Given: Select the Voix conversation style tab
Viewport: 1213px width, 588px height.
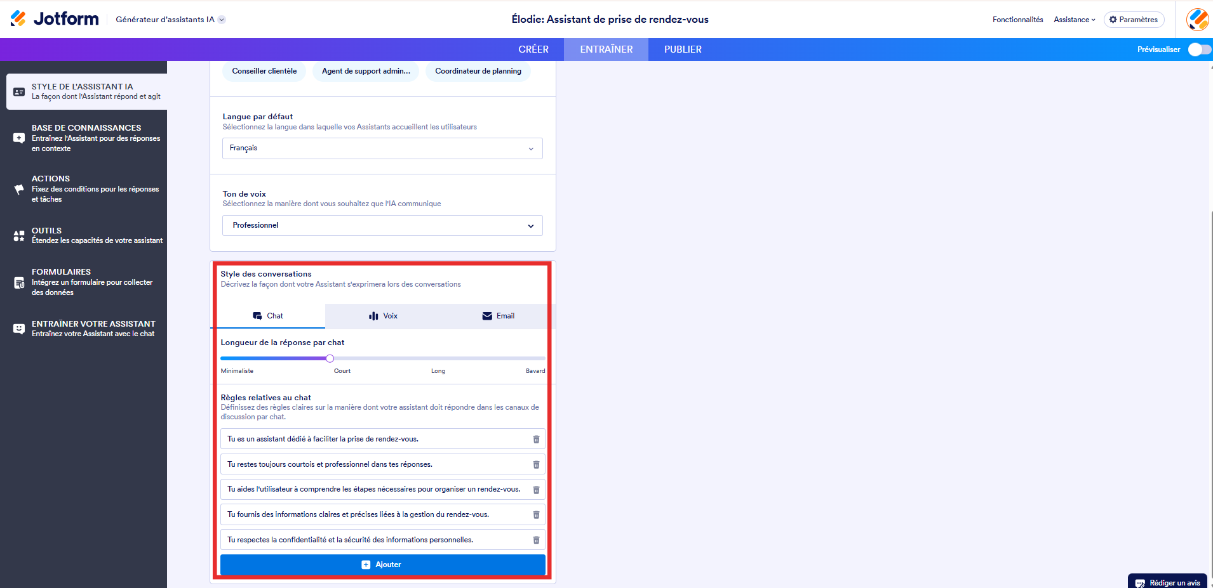Looking at the screenshot, I should click(x=383, y=316).
